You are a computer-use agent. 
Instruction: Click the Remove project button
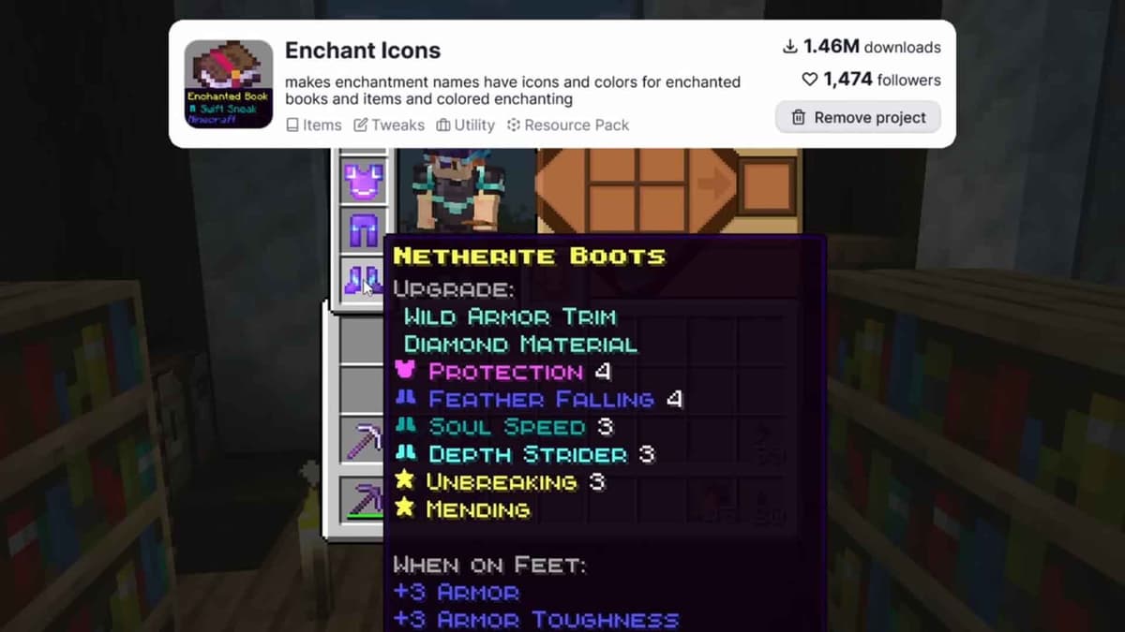pyautogui.click(x=858, y=117)
